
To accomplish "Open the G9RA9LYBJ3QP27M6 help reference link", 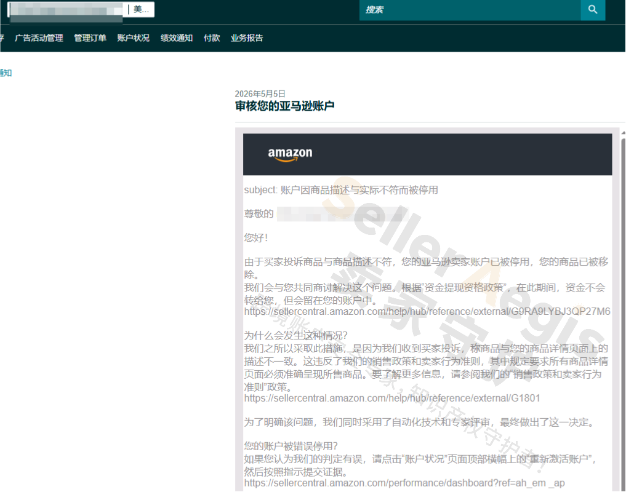I will pyautogui.click(x=427, y=312).
